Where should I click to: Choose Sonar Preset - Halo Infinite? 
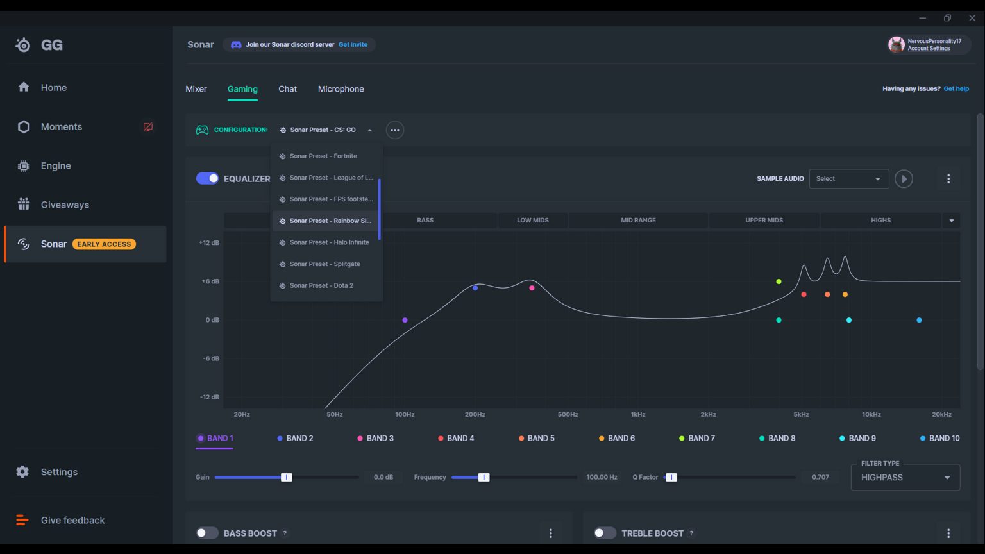click(329, 242)
